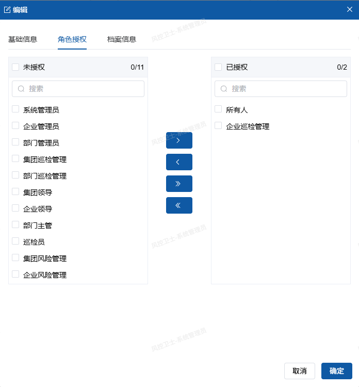Click the move-all-right double arrow button
359x387 pixels.
pyautogui.click(x=179, y=184)
